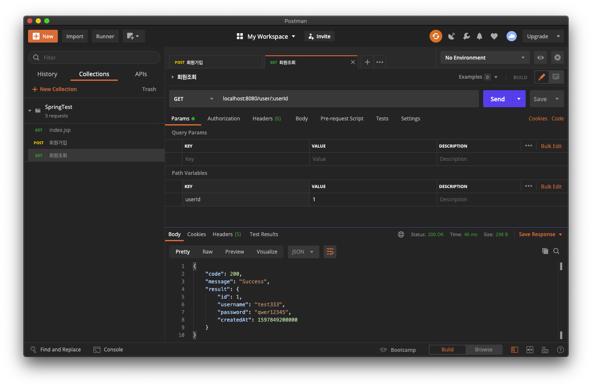Open the request Settings tab
The height and width of the screenshot is (388, 592).
(x=410, y=119)
